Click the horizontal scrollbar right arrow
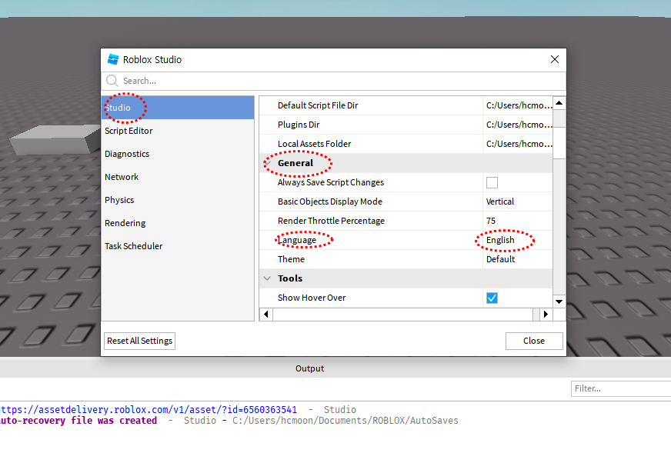The width and height of the screenshot is (671, 453). point(546,315)
